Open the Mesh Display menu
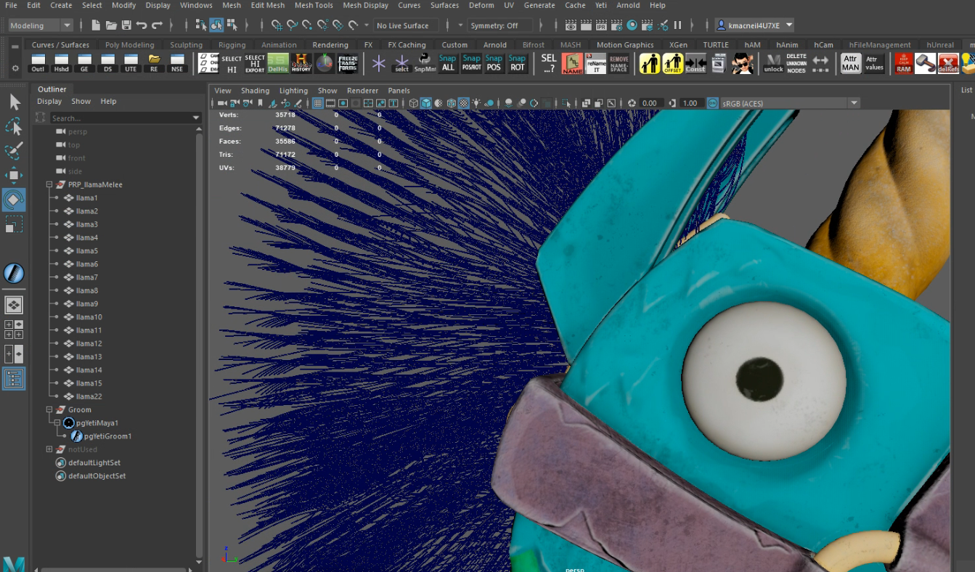The width and height of the screenshot is (975, 572). [x=365, y=5]
